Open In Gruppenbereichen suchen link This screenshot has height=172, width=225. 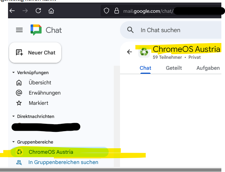63,162
